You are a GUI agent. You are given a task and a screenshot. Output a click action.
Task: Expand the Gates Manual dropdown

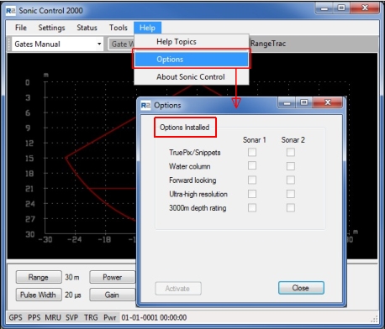pos(99,44)
